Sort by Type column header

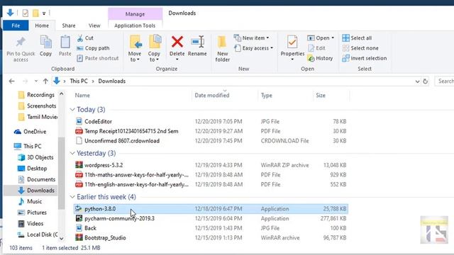(x=267, y=95)
